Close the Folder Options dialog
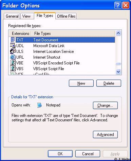The width and height of the screenshot is (131, 161). pos(126,5)
